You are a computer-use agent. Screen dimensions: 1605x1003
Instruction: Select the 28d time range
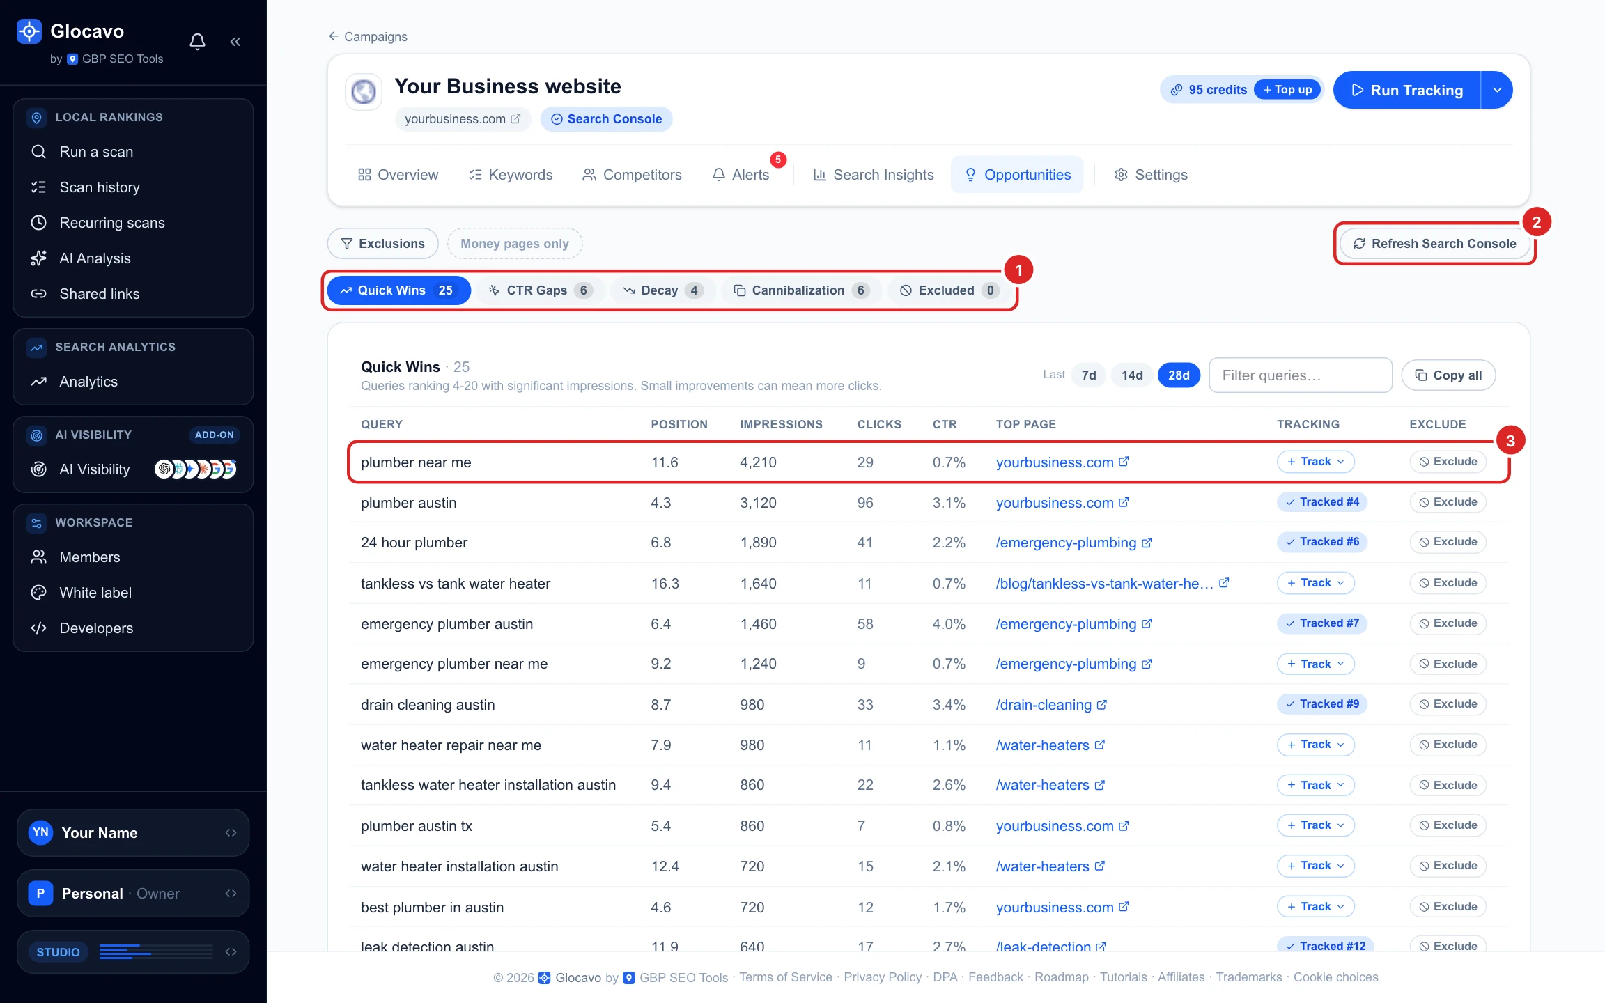pos(1179,375)
